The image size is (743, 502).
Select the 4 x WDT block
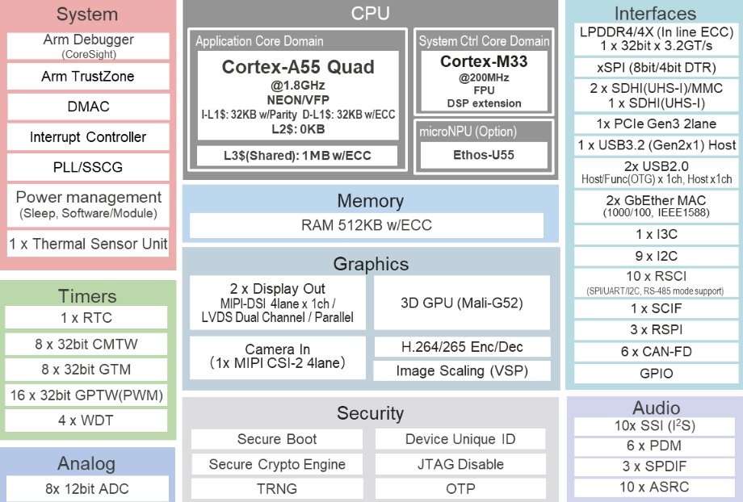coord(86,420)
